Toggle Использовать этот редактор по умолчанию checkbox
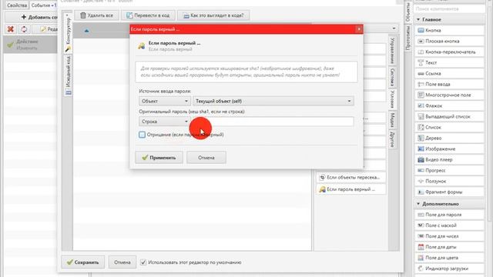Viewport: 493px width, 277px height. click(143, 262)
